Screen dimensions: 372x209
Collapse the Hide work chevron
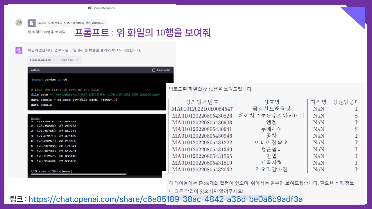[x=77, y=60]
